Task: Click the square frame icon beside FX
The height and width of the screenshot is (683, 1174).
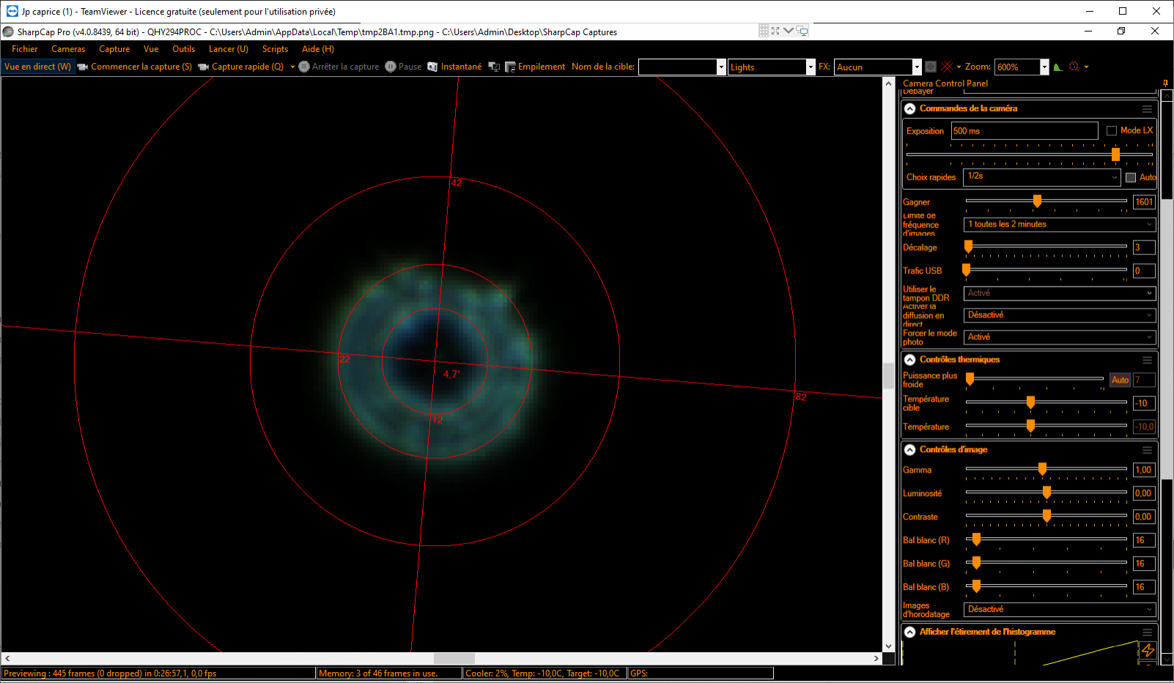Action: point(931,67)
